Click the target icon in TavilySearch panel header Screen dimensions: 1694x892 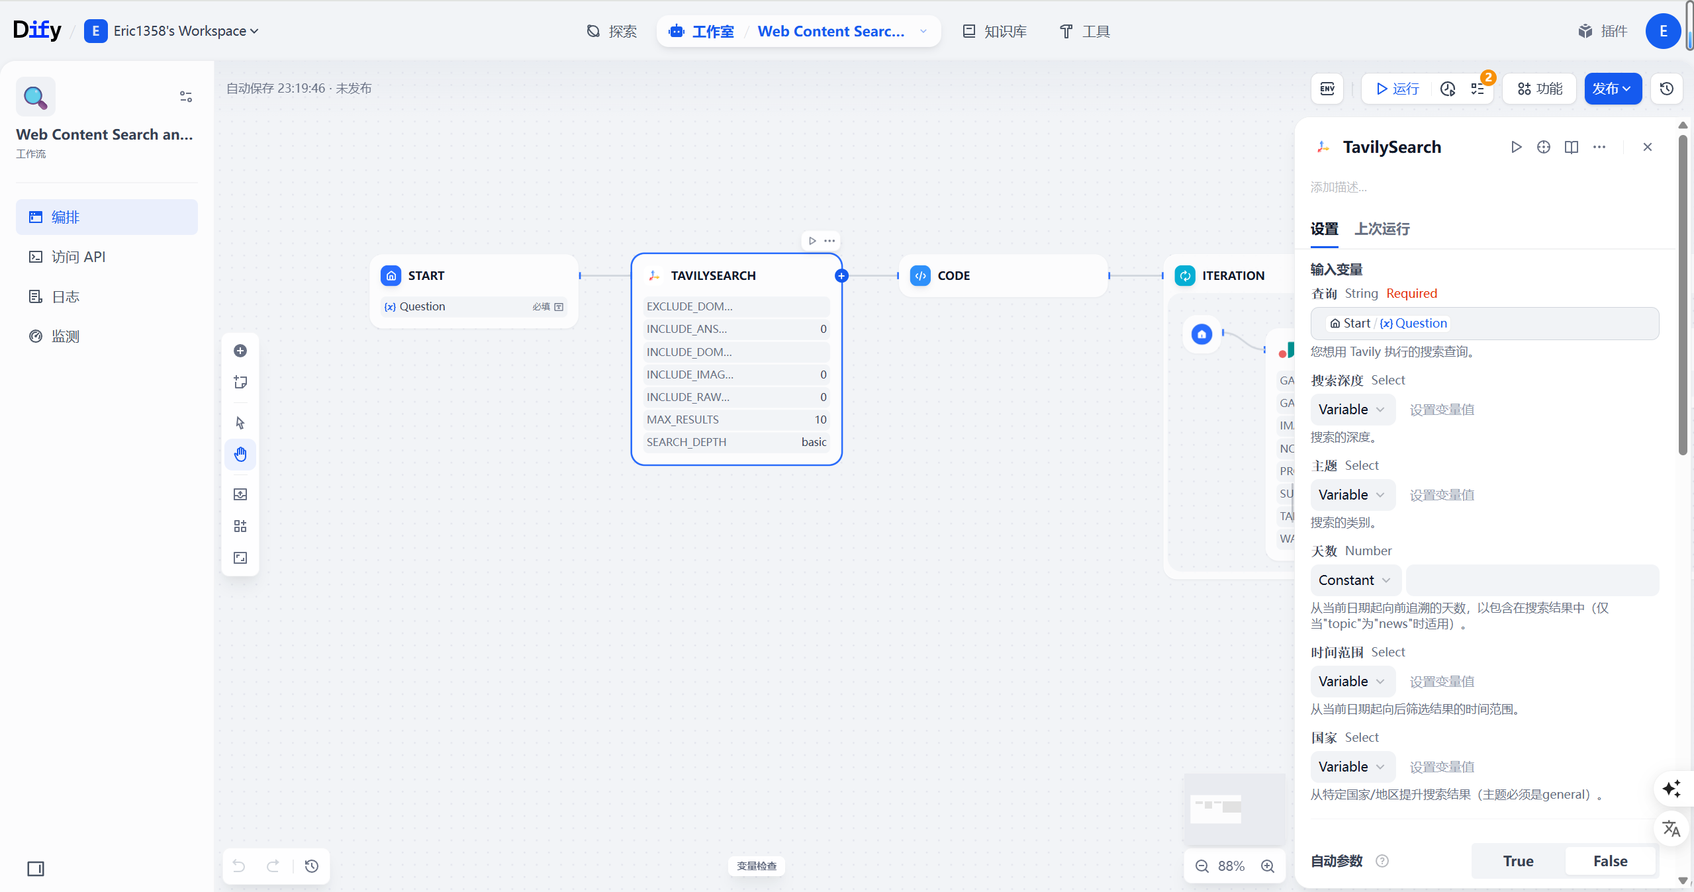click(1544, 147)
